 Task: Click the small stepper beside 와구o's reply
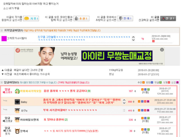coord(124,110)
